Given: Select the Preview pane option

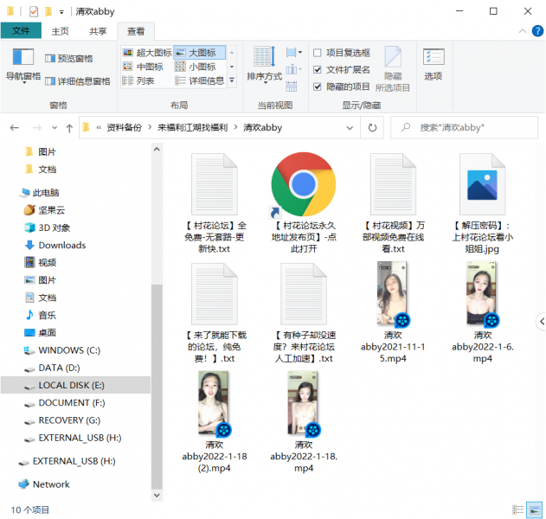Looking at the screenshot, I should pos(68,59).
